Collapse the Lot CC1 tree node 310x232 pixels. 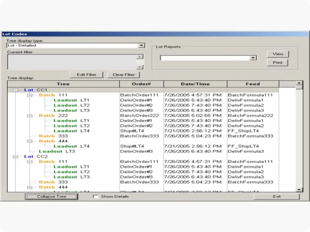[15, 90]
